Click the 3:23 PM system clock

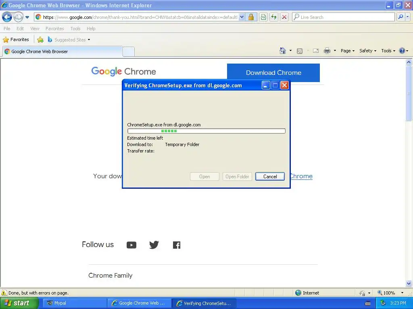pos(398,303)
